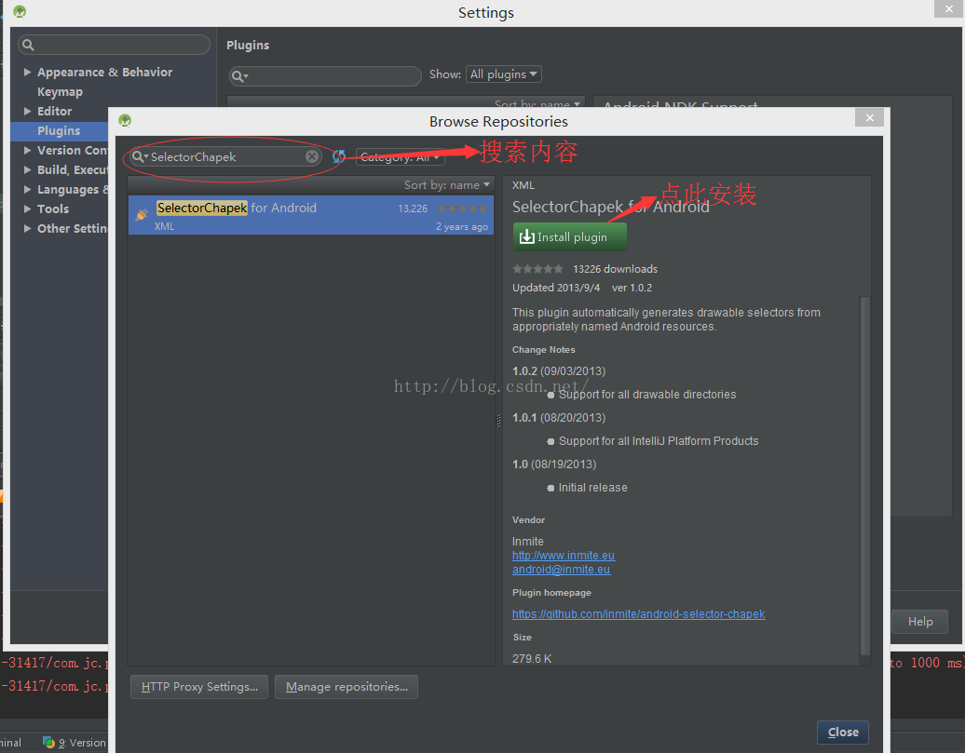The height and width of the screenshot is (753, 965).
Task: Expand Build, Execution settings node
Action: coord(27,169)
